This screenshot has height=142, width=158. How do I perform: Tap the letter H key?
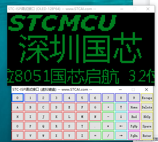(x=18, y=116)
